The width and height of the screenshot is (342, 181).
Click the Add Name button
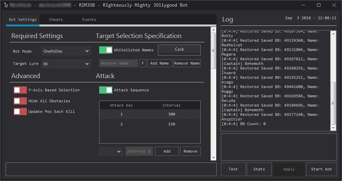(x=159, y=63)
